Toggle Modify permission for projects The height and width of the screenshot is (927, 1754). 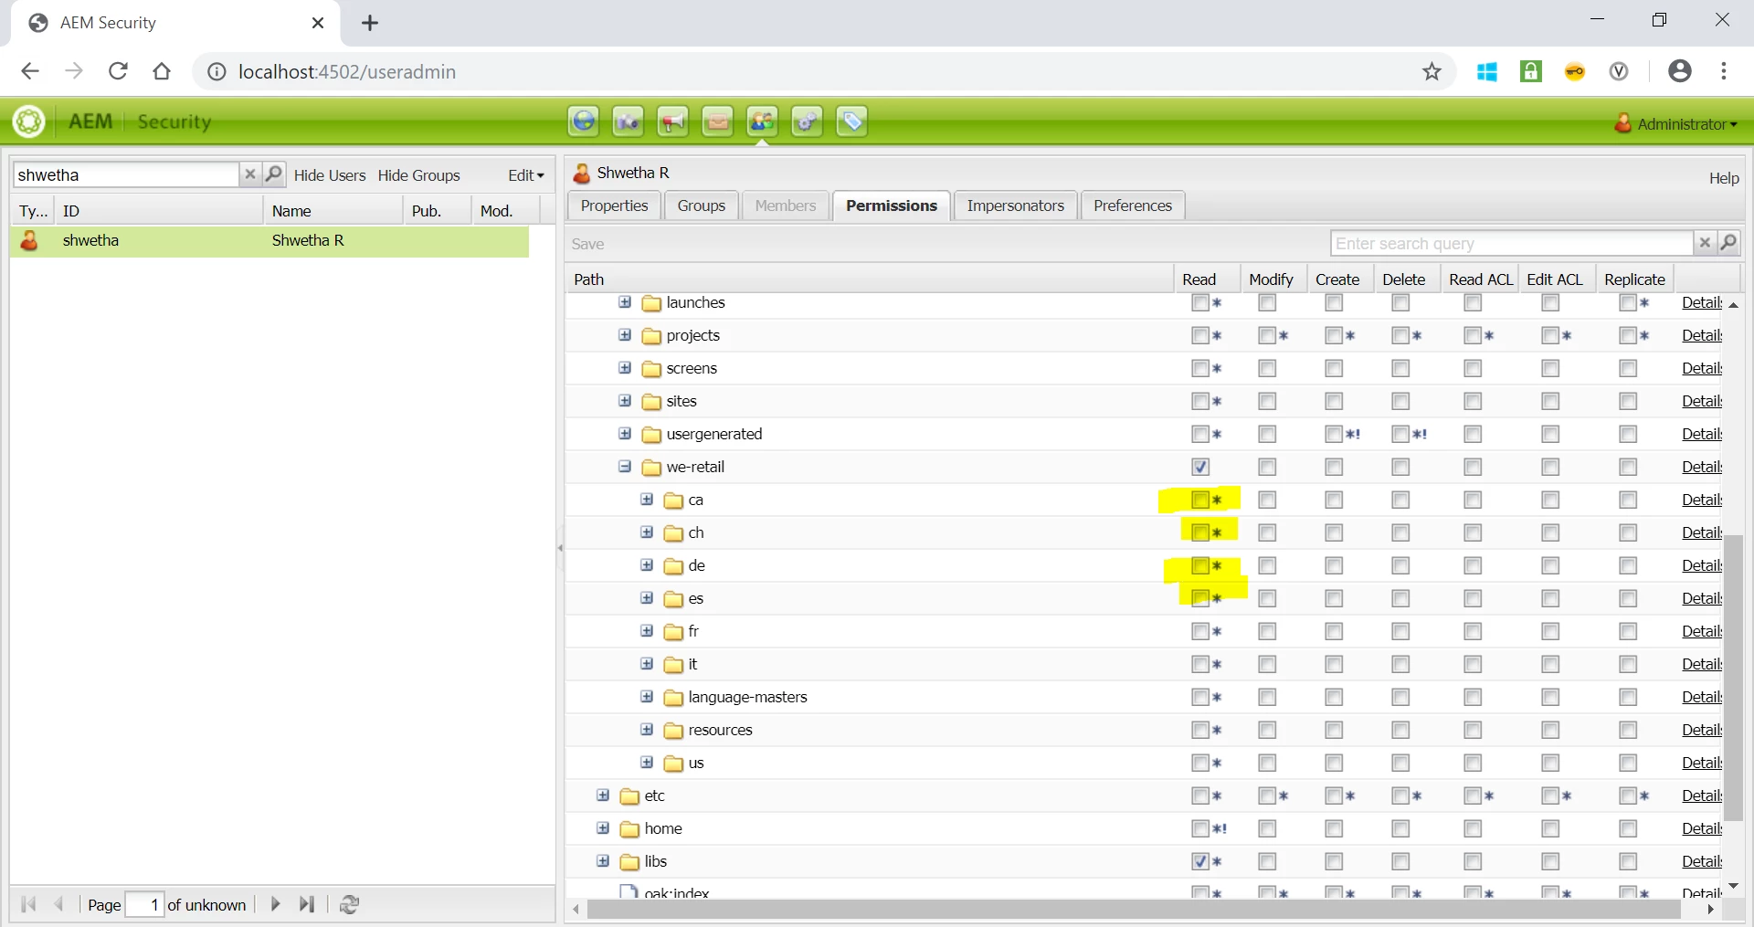(1267, 335)
